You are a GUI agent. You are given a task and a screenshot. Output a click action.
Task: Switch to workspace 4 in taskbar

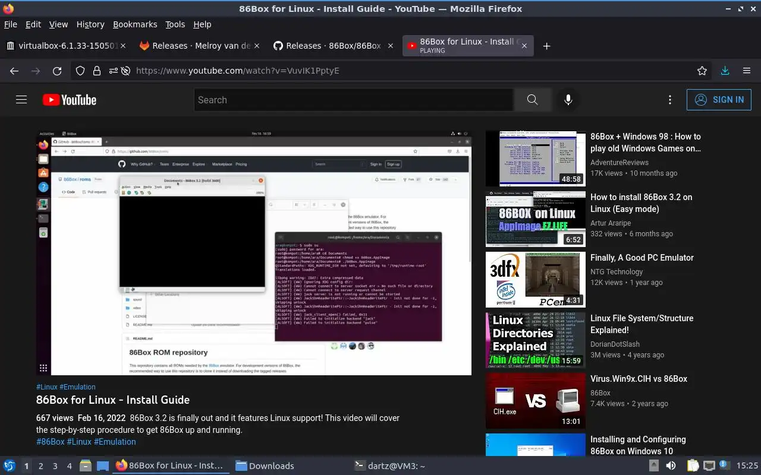69,466
